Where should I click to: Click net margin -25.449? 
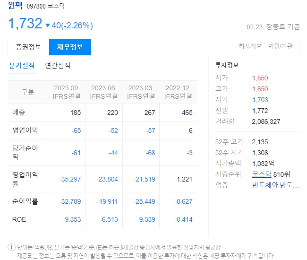coord(145,201)
